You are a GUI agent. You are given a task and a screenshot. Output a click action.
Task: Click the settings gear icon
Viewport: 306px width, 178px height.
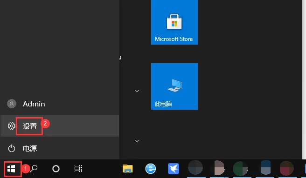point(12,126)
